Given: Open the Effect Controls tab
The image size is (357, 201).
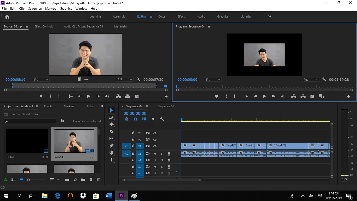Looking at the screenshot, I should [x=44, y=26].
